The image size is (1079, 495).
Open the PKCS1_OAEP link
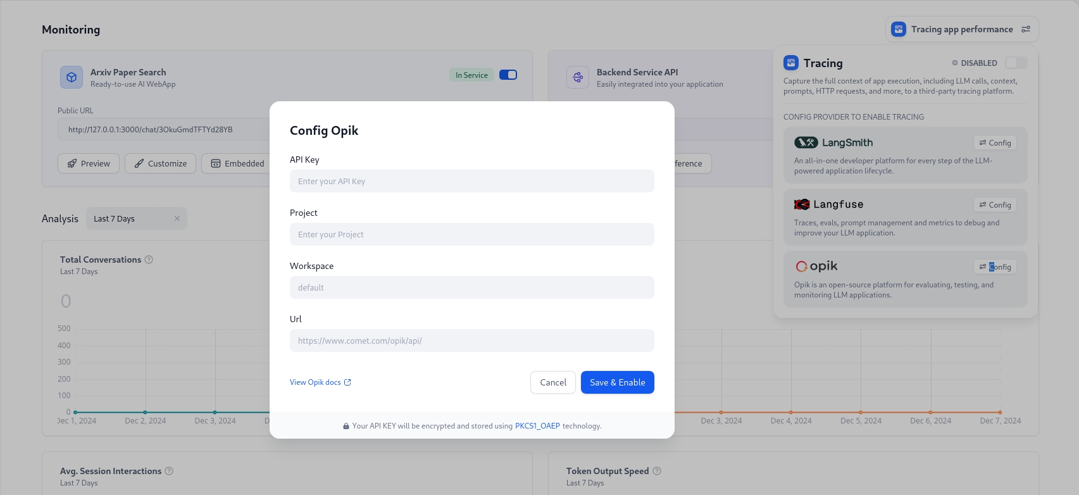point(537,426)
